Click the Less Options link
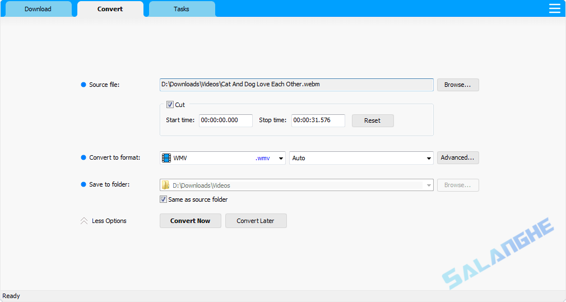 coord(109,221)
